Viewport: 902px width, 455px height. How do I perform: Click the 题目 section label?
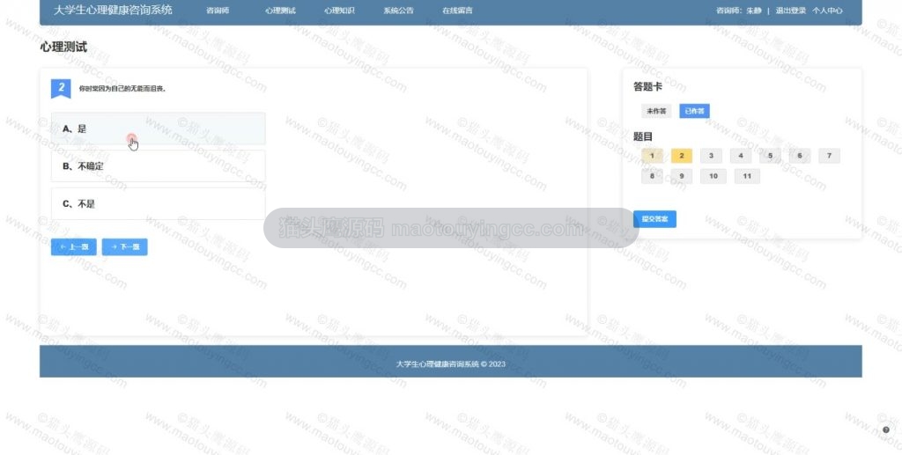[x=643, y=136]
